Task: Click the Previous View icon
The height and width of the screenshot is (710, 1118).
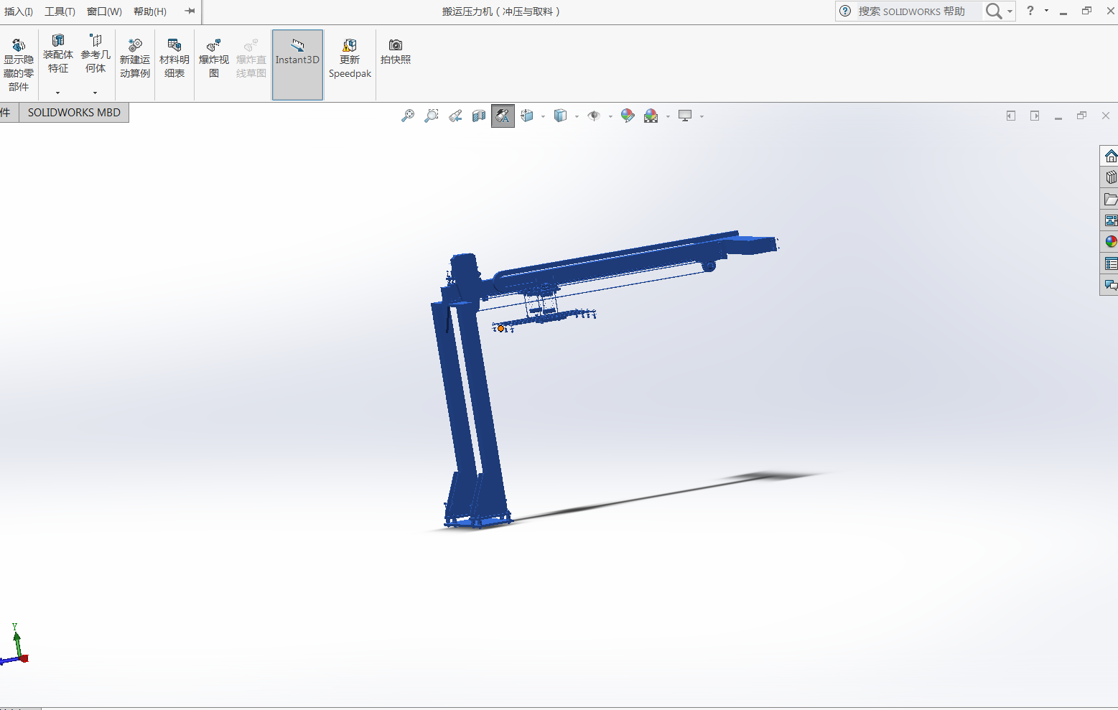Action: pos(455,116)
